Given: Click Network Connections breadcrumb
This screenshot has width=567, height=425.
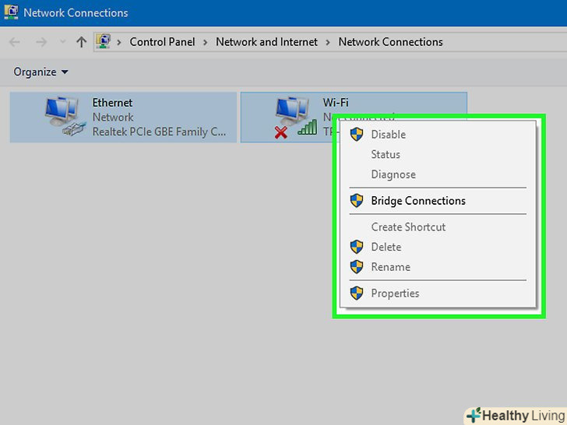Looking at the screenshot, I should pos(390,42).
